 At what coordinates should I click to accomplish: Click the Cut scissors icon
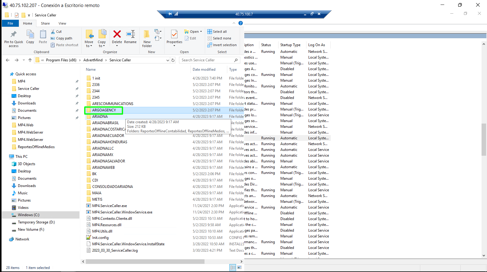[53, 32]
